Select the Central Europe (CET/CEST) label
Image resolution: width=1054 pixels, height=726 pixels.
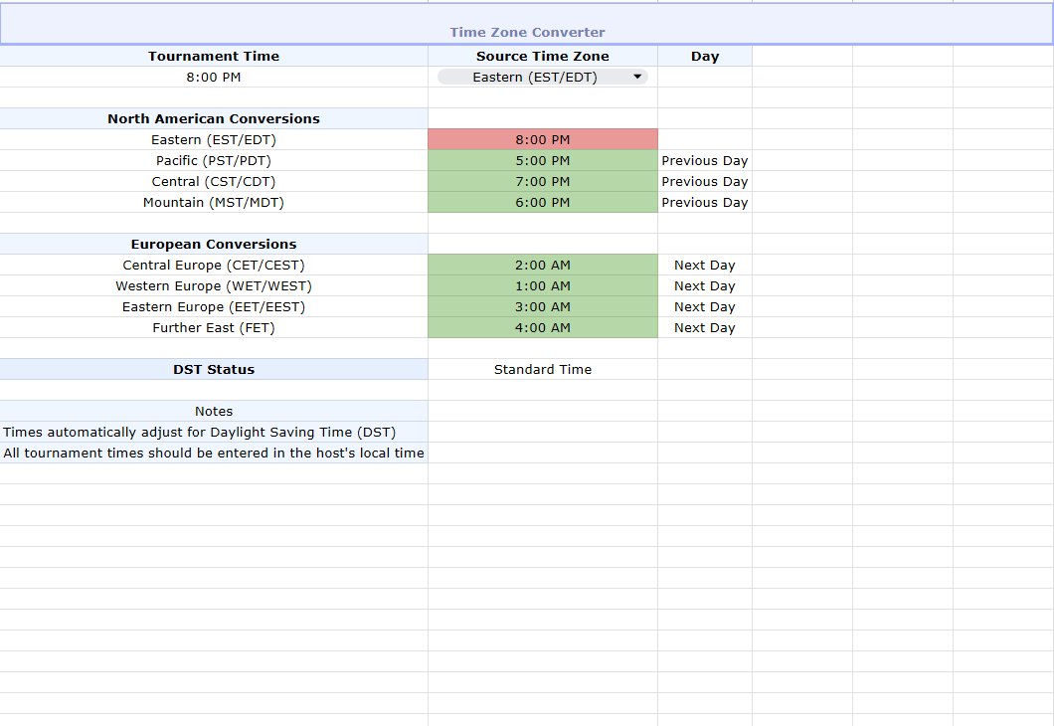click(x=214, y=265)
